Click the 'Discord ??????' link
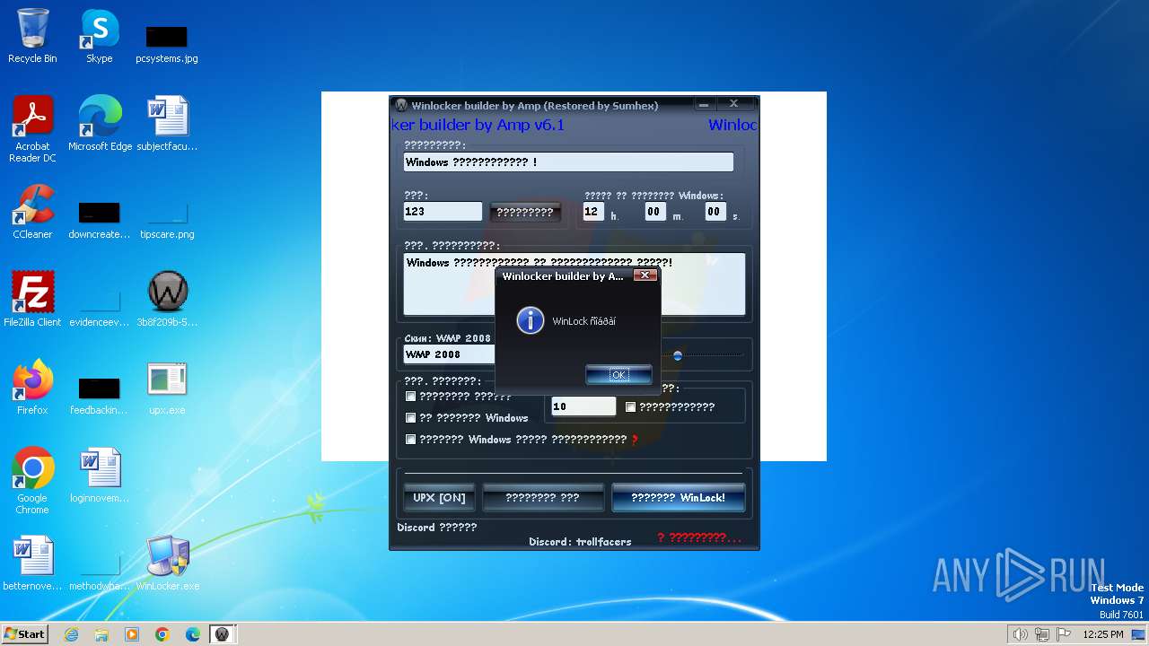 [x=437, y=528]
